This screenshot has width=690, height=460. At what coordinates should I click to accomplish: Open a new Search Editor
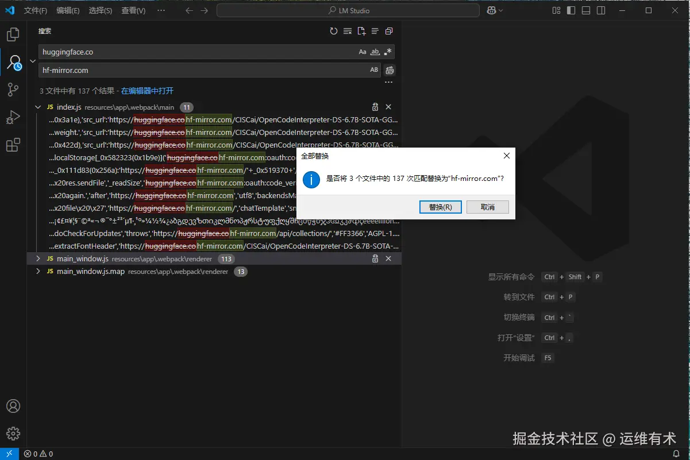(361, 31)
